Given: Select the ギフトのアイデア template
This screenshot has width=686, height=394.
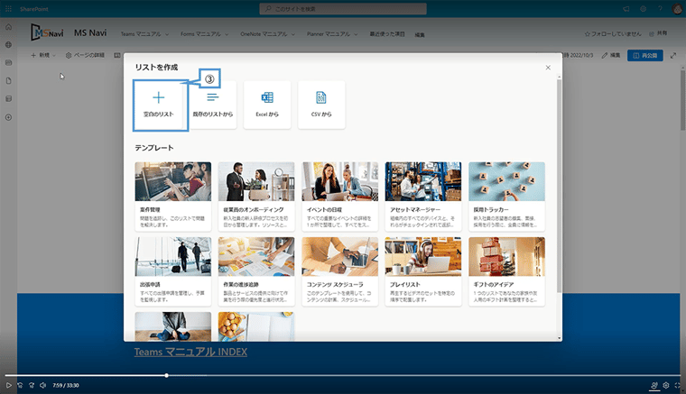Looking at the screenshot, I should [x=506, y=271].
